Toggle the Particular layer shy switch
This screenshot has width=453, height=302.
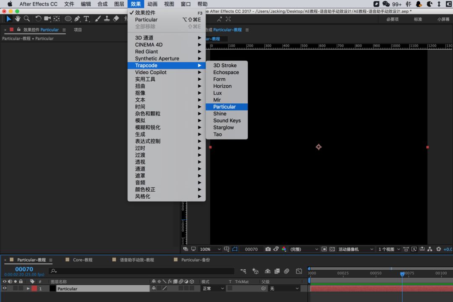click(154, 289)
